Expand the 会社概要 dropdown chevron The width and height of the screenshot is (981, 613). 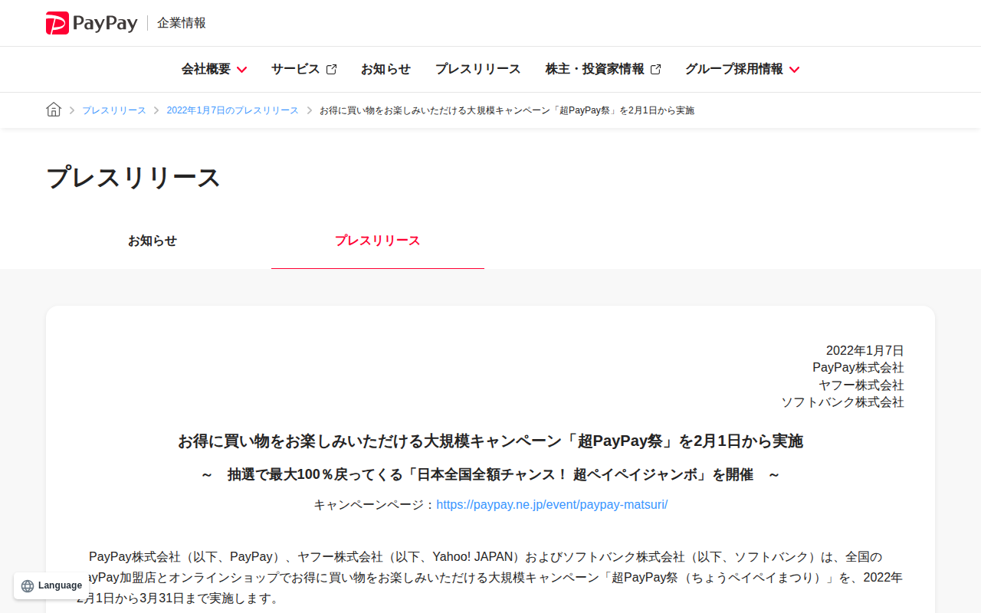(x=241, y=70)
